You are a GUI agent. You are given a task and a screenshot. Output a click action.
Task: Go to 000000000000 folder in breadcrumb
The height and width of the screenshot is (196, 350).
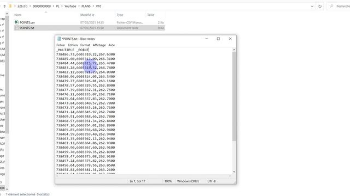[42, 6]
